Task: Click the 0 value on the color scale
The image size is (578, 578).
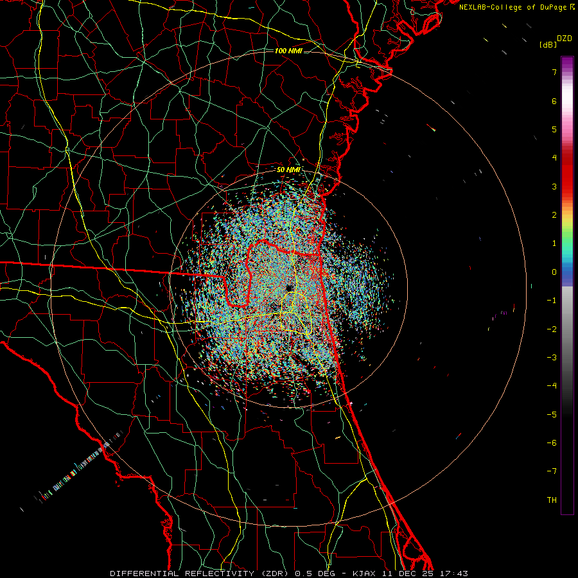Action: coord(554,272)
